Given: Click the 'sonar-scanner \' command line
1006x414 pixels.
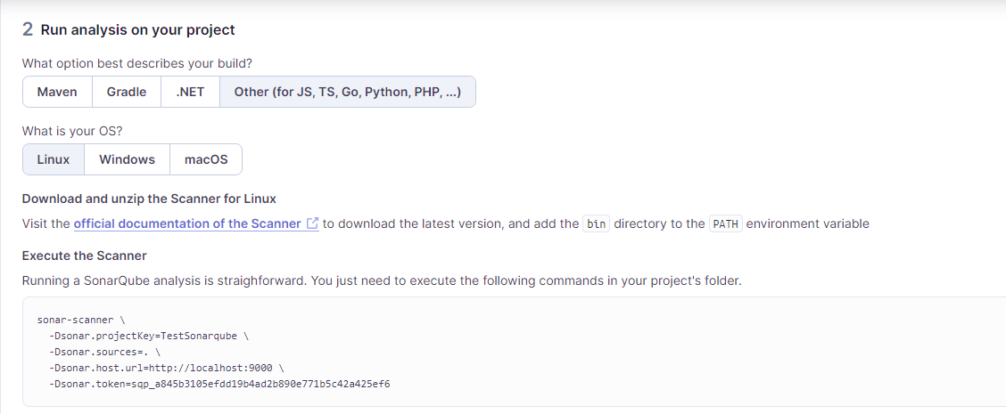Looking at the screenshot, I should 82,318.
